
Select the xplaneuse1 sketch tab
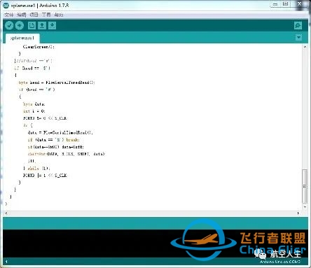(22, 38)
